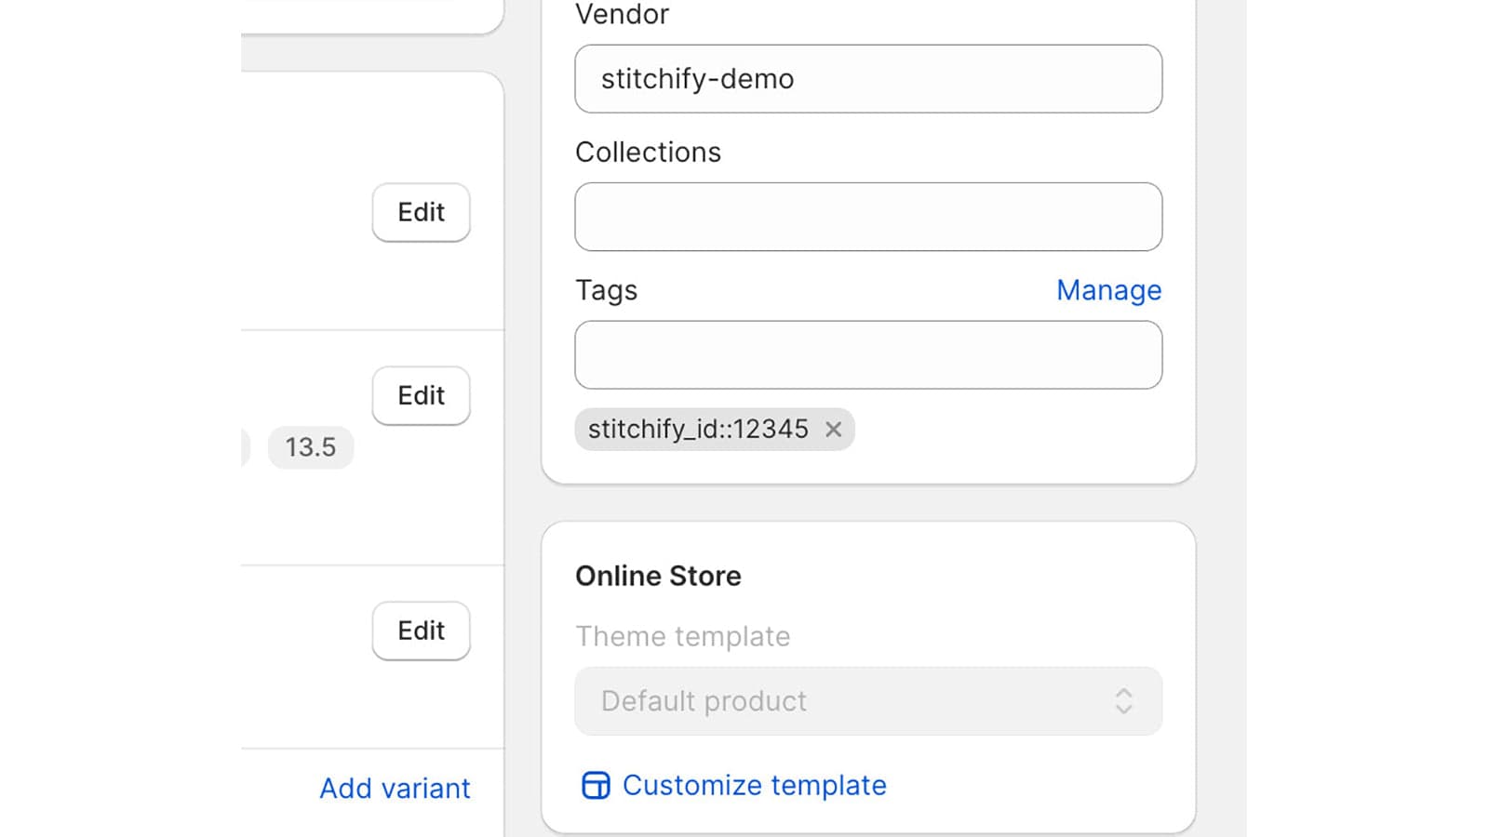The height and width of the screenshot is (837, 1489).
Task: Click the Add variant link
Action: [x=395, y=789]
